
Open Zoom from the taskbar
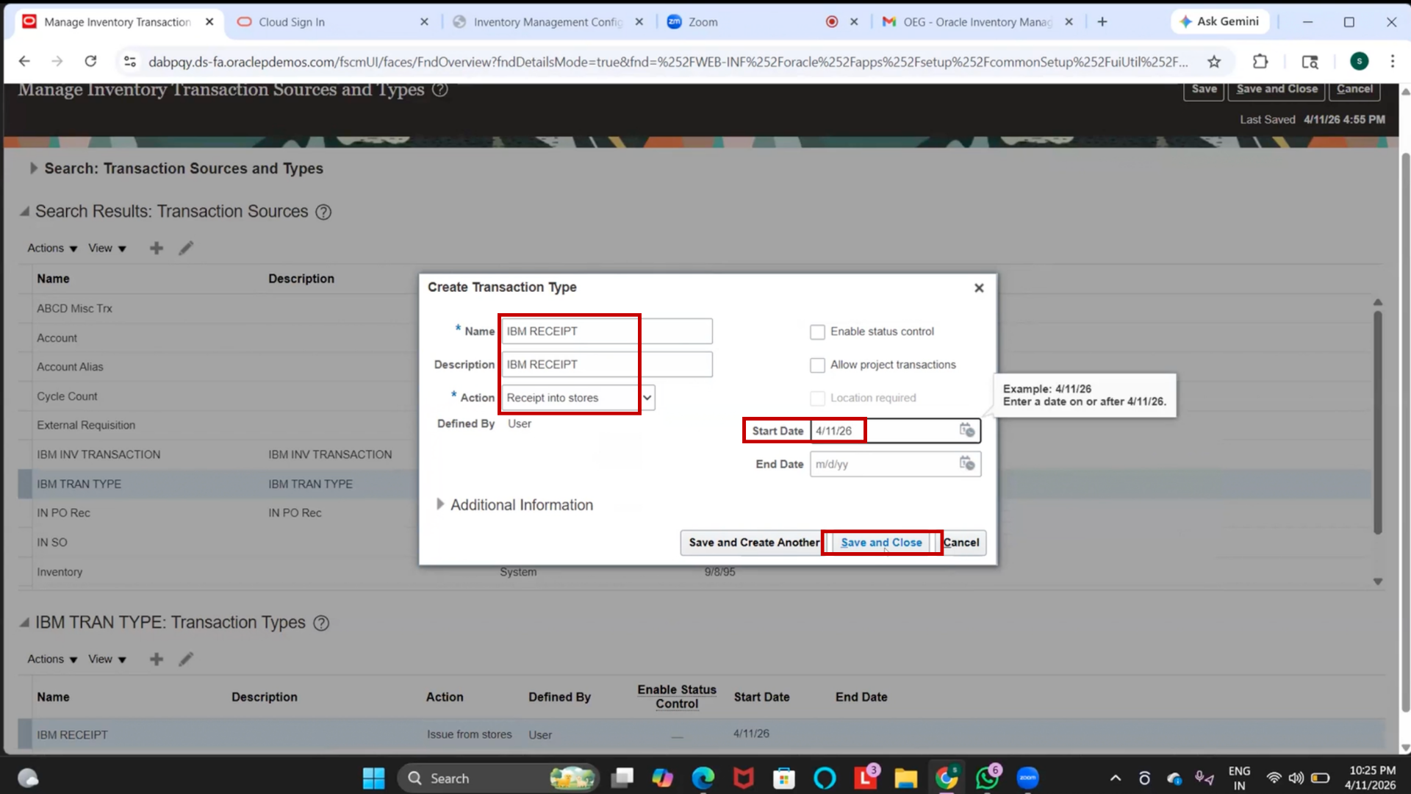[x=1027, y=778]
